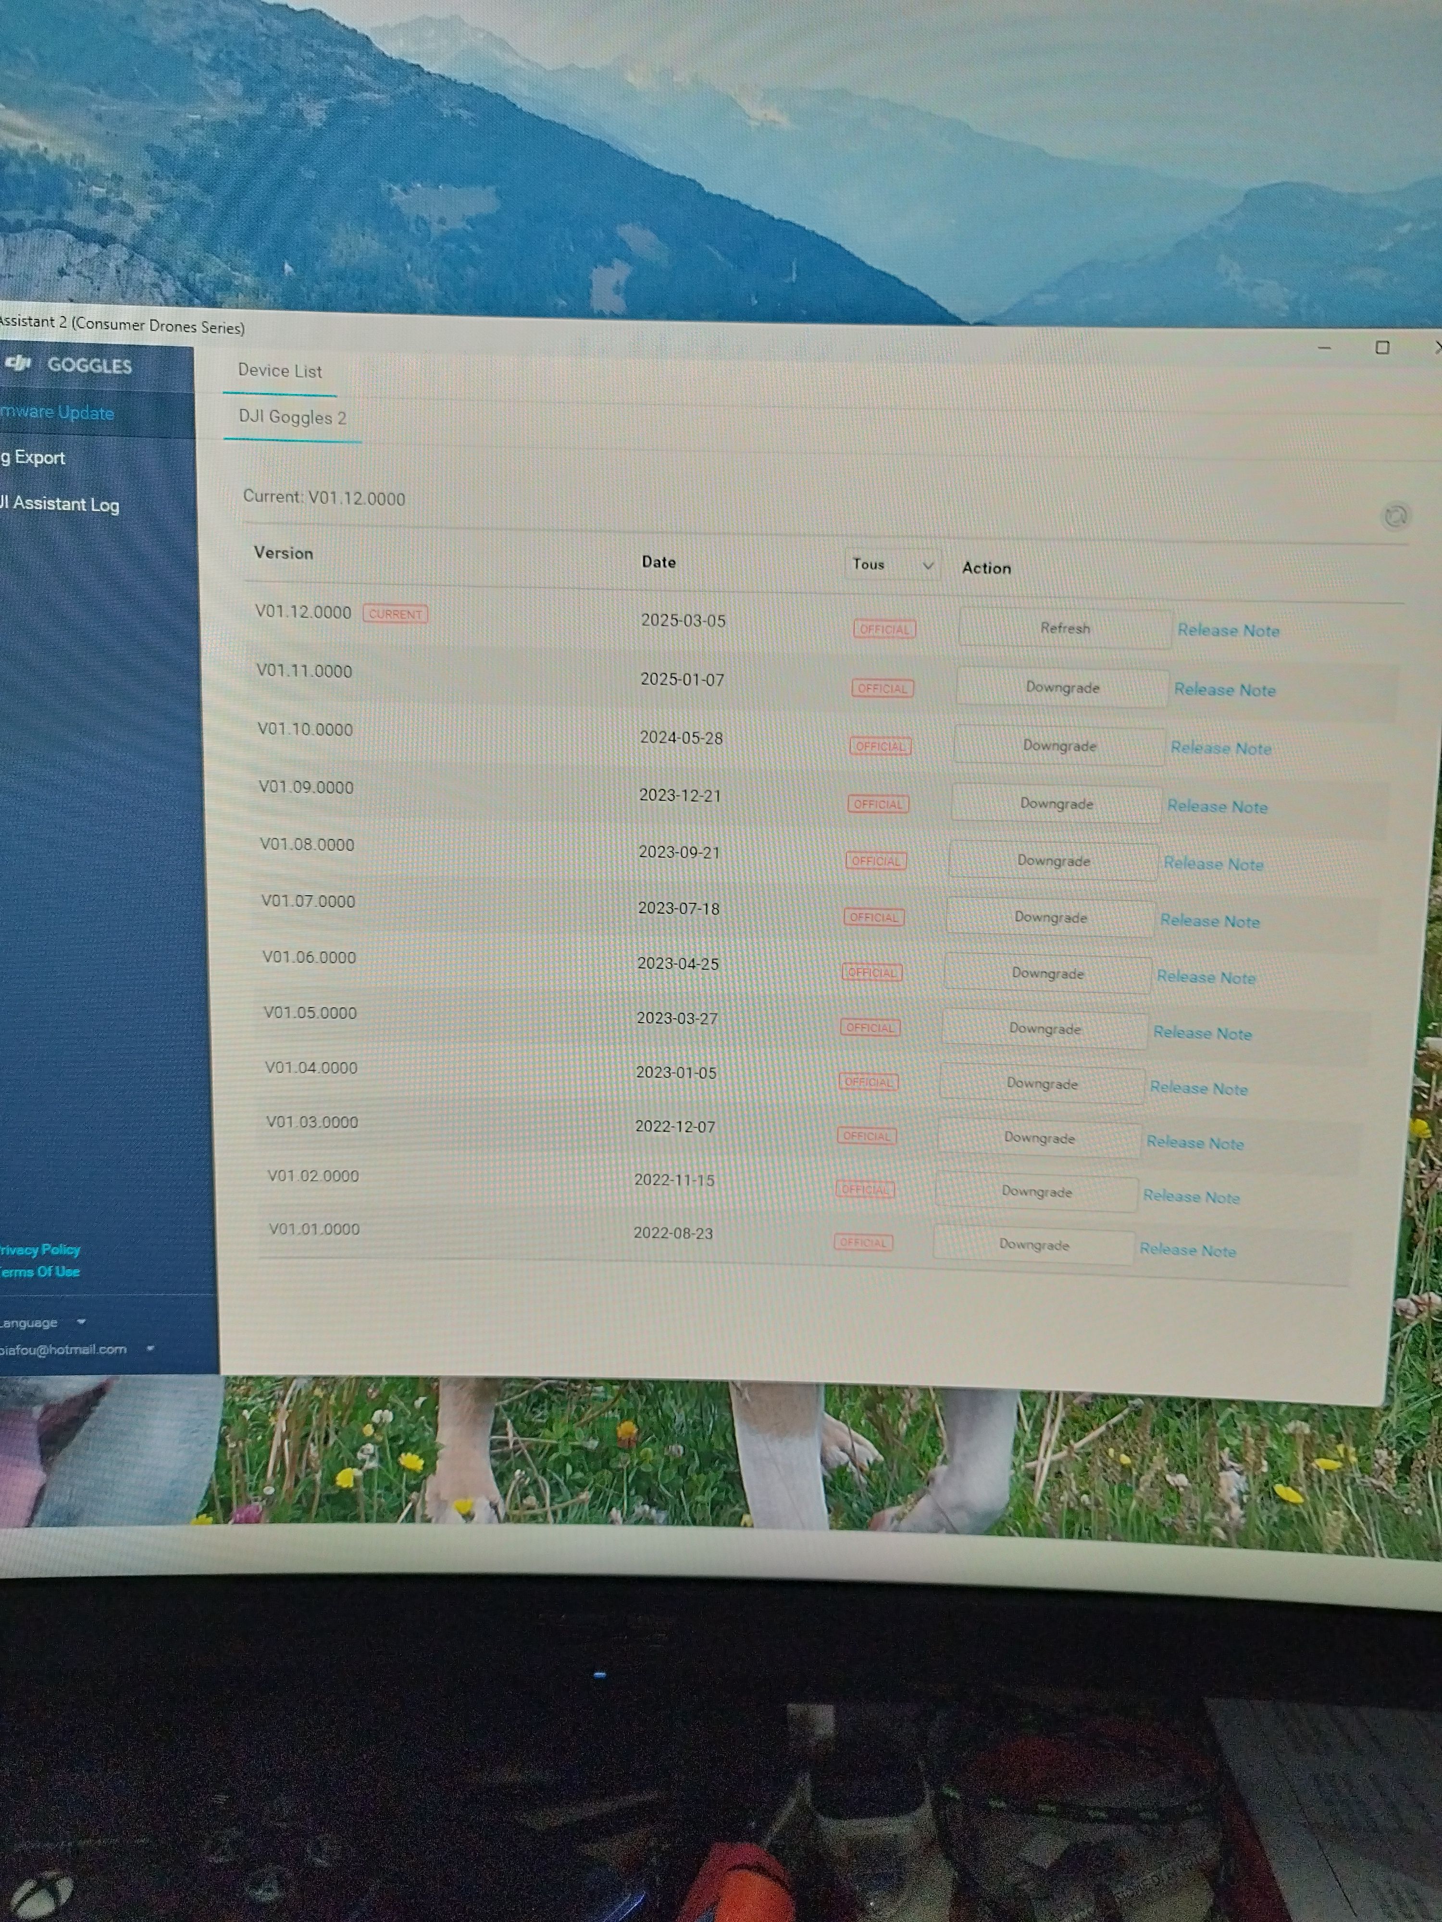Screen dimensions: 1442x1922
Task: Open Firmware Update in sidebar
Action: 57,413
